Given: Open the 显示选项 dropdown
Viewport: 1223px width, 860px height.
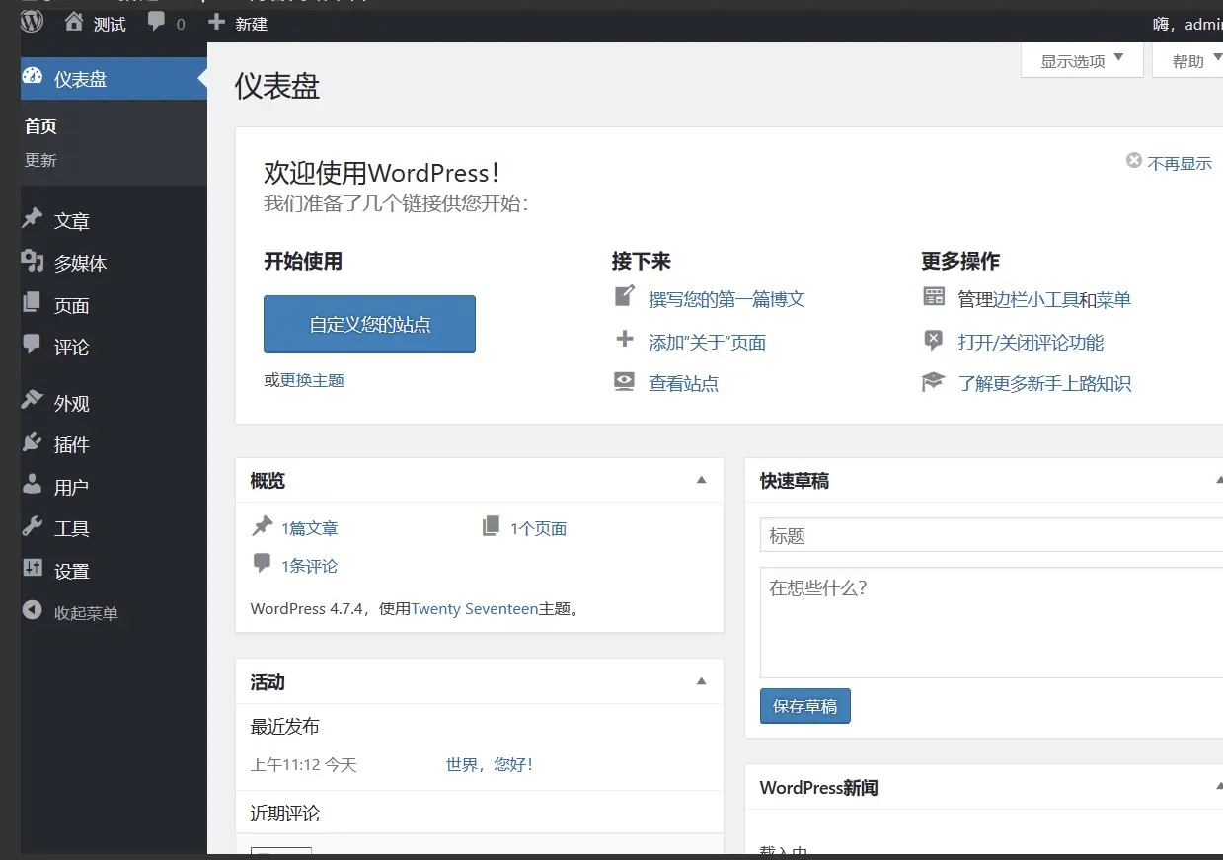Looking at the screenshot, I should point(1082,61).
